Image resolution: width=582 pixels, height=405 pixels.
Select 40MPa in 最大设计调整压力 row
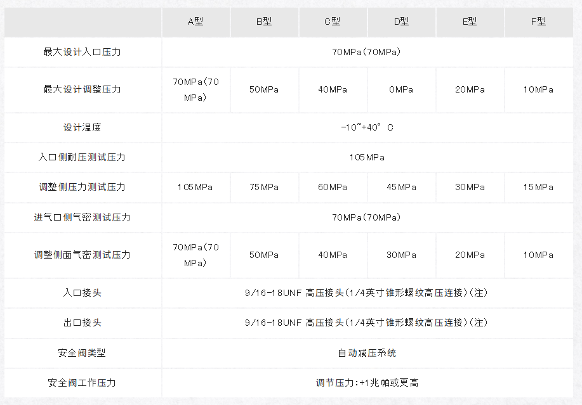(x=333, y=89)
